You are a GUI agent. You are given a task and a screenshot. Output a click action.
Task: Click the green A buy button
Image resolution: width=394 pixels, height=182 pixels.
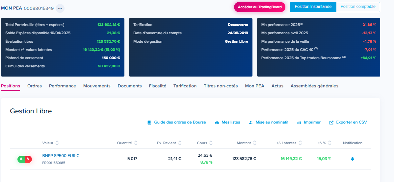(x=21, y=159)
